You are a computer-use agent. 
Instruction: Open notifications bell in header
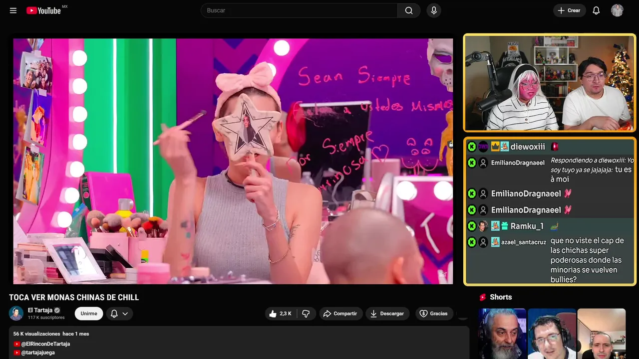click(x=596, y=10)
